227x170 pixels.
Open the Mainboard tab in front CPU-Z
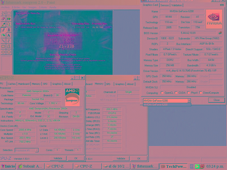[x=24, y=84]
